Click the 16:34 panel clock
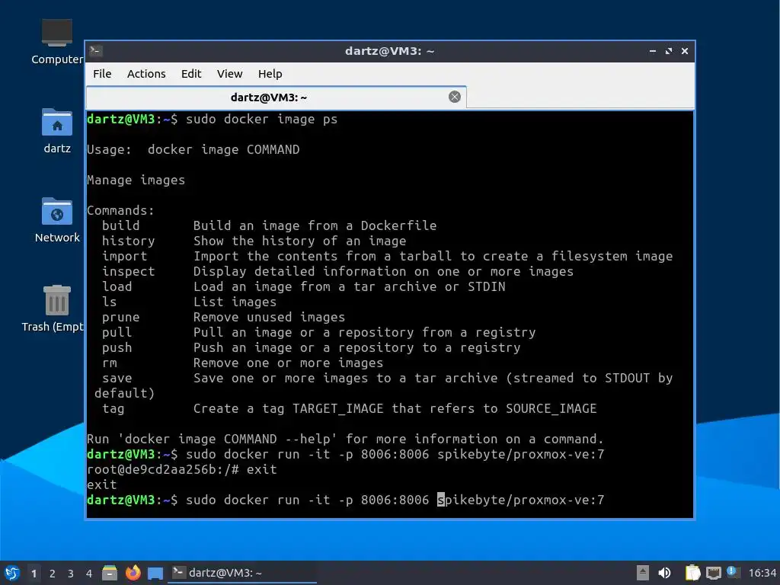The image size is (780, 585). 762,573
